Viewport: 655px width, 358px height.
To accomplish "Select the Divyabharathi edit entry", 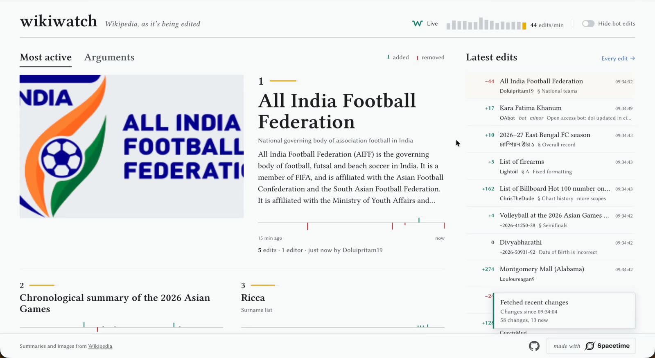I will click(551, 247).
